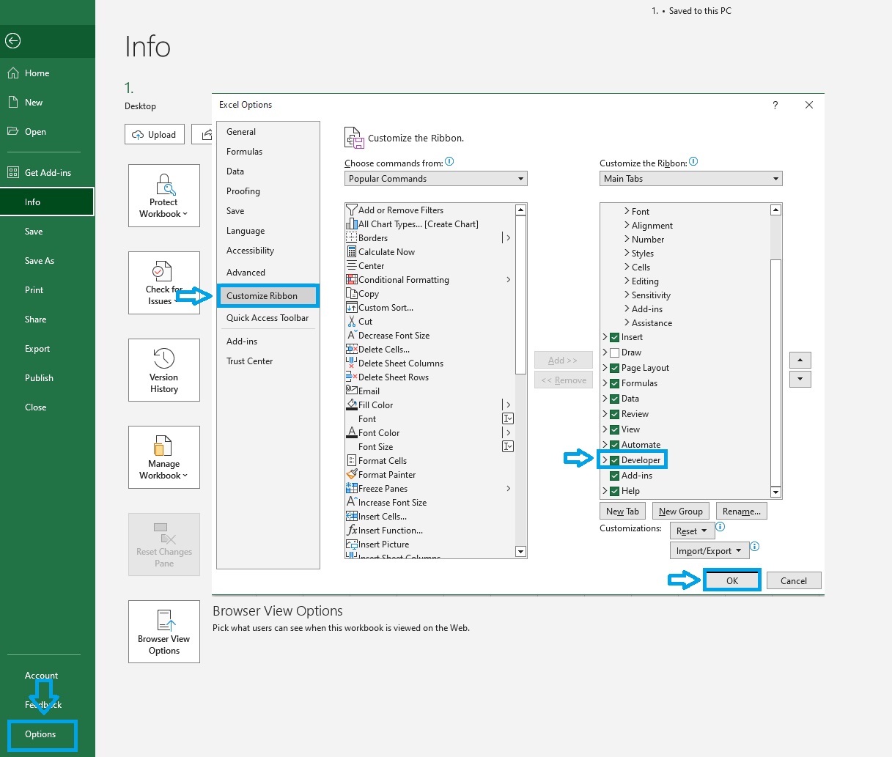This screenshot has height=757, width=892.
Task: Click the Version History clock icon
Action: point(163,358)
